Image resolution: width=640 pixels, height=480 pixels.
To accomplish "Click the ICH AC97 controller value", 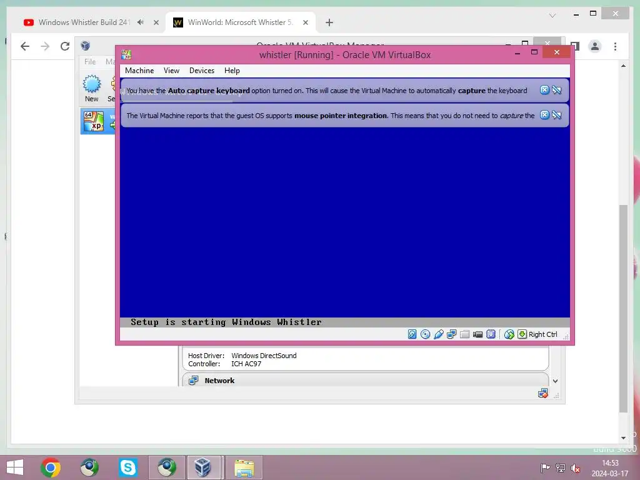I will coord(246,364).
